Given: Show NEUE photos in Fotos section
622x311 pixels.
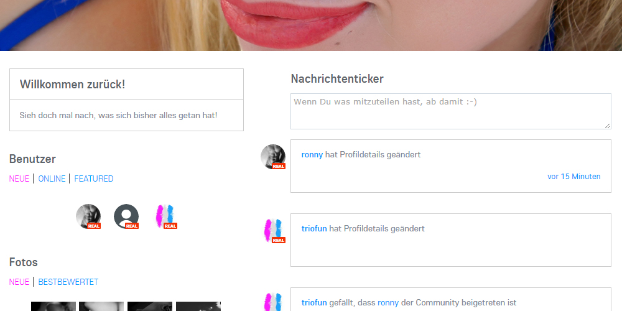Looking at the screenshot, I should coord(19,282).
